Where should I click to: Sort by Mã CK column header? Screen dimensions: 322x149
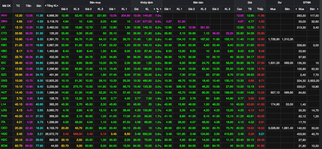6,6
